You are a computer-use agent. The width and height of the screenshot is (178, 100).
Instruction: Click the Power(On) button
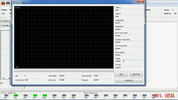point(129,80)
